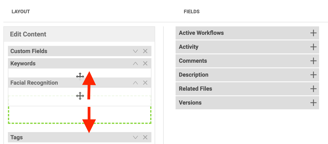Add the Description field with plus icon
The width and height of the screenshot is (328, 144).
click(x=313, y=75)
